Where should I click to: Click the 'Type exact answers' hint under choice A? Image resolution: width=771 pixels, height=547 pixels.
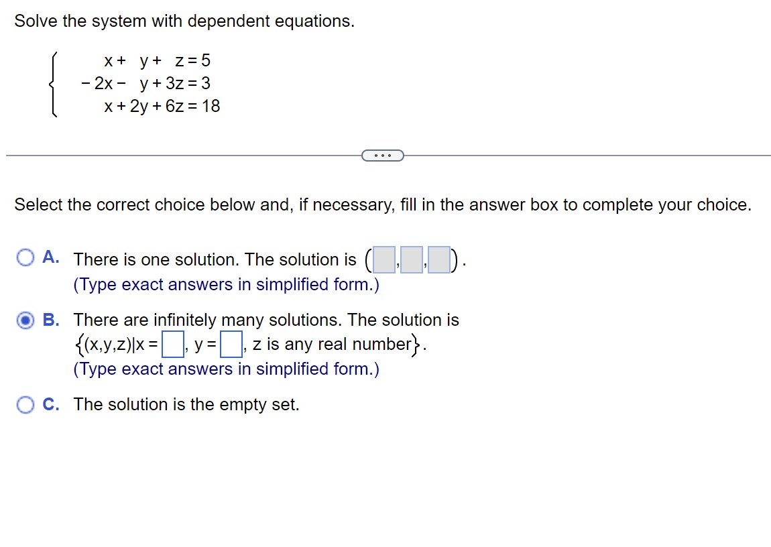[x=225, y=284]
